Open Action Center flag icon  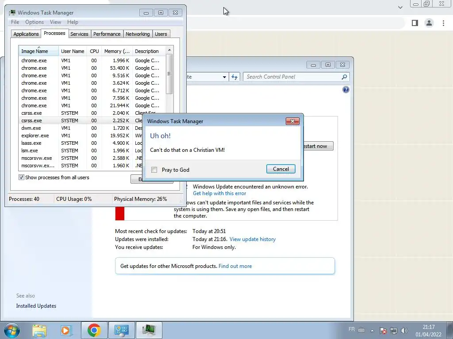383,330
